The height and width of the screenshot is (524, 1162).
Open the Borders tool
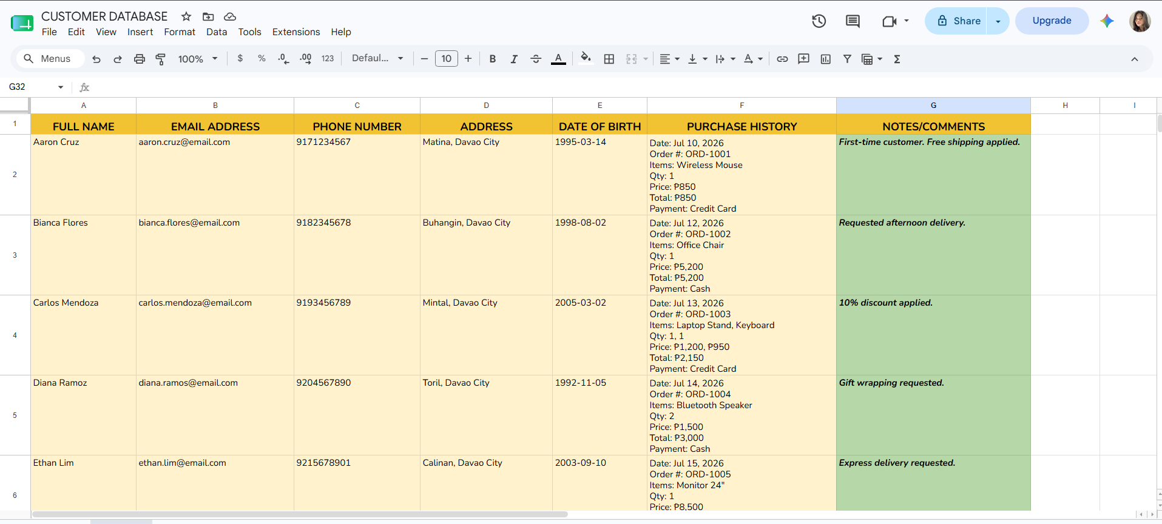tap(609, 59)
